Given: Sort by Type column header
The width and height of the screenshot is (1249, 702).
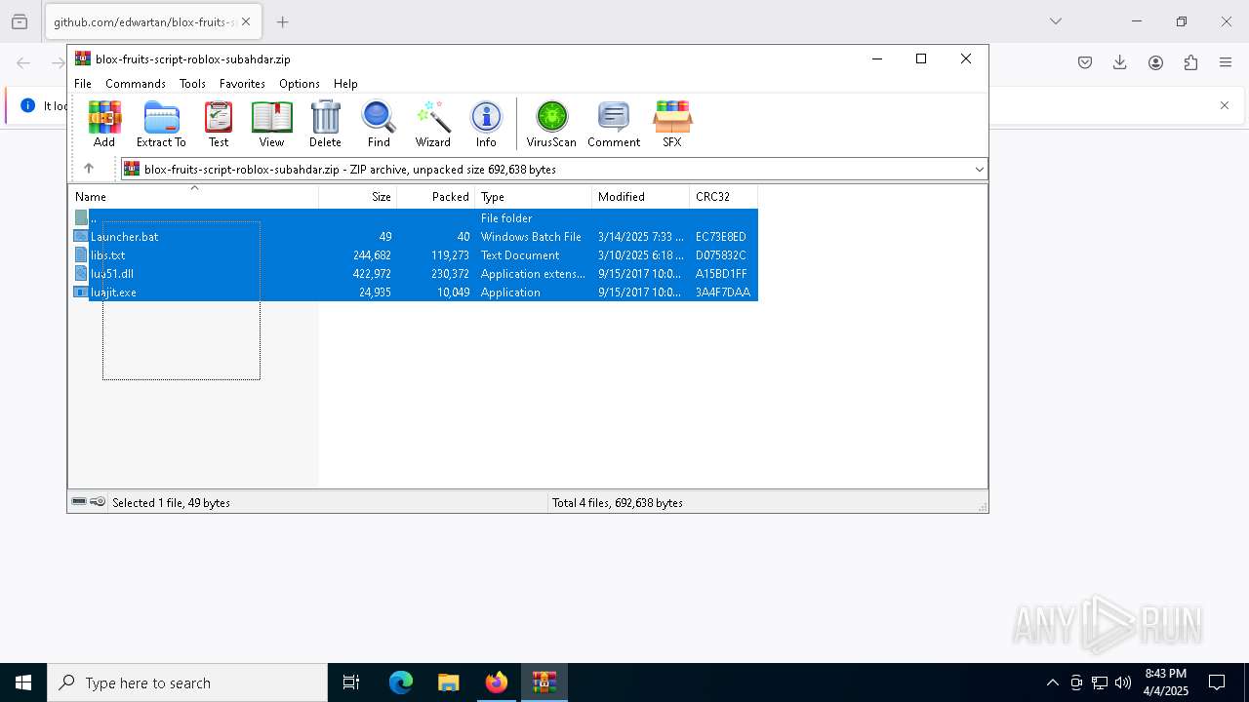Looking at the screenshot, I should [x=534, y=197].
